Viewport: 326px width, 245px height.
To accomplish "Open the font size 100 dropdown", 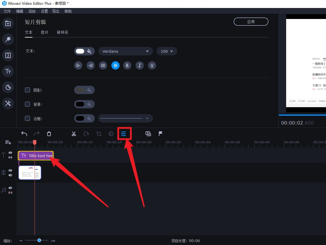I will [167, 51].
